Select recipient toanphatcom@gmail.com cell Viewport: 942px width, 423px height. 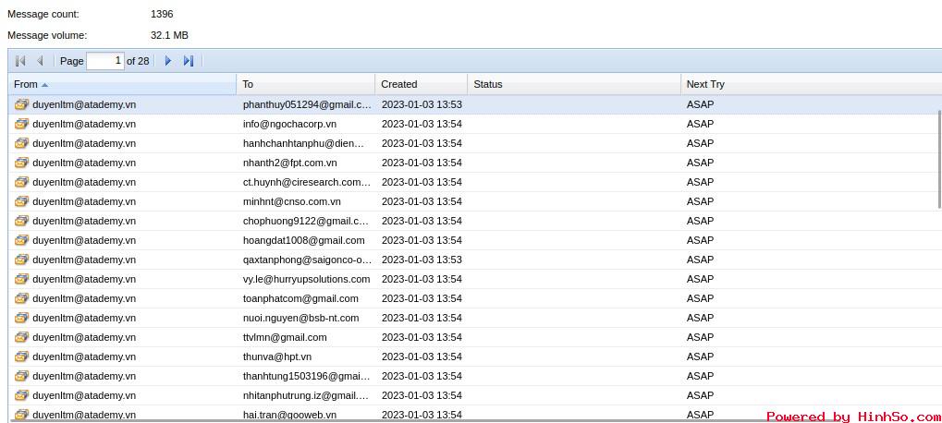[306, 298]
